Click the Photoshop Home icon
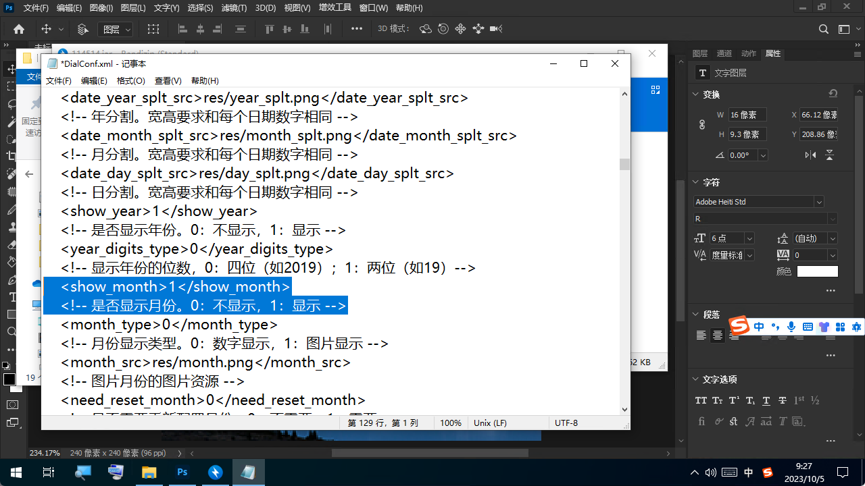Screen dimensions: 865x486 (19, 29)
